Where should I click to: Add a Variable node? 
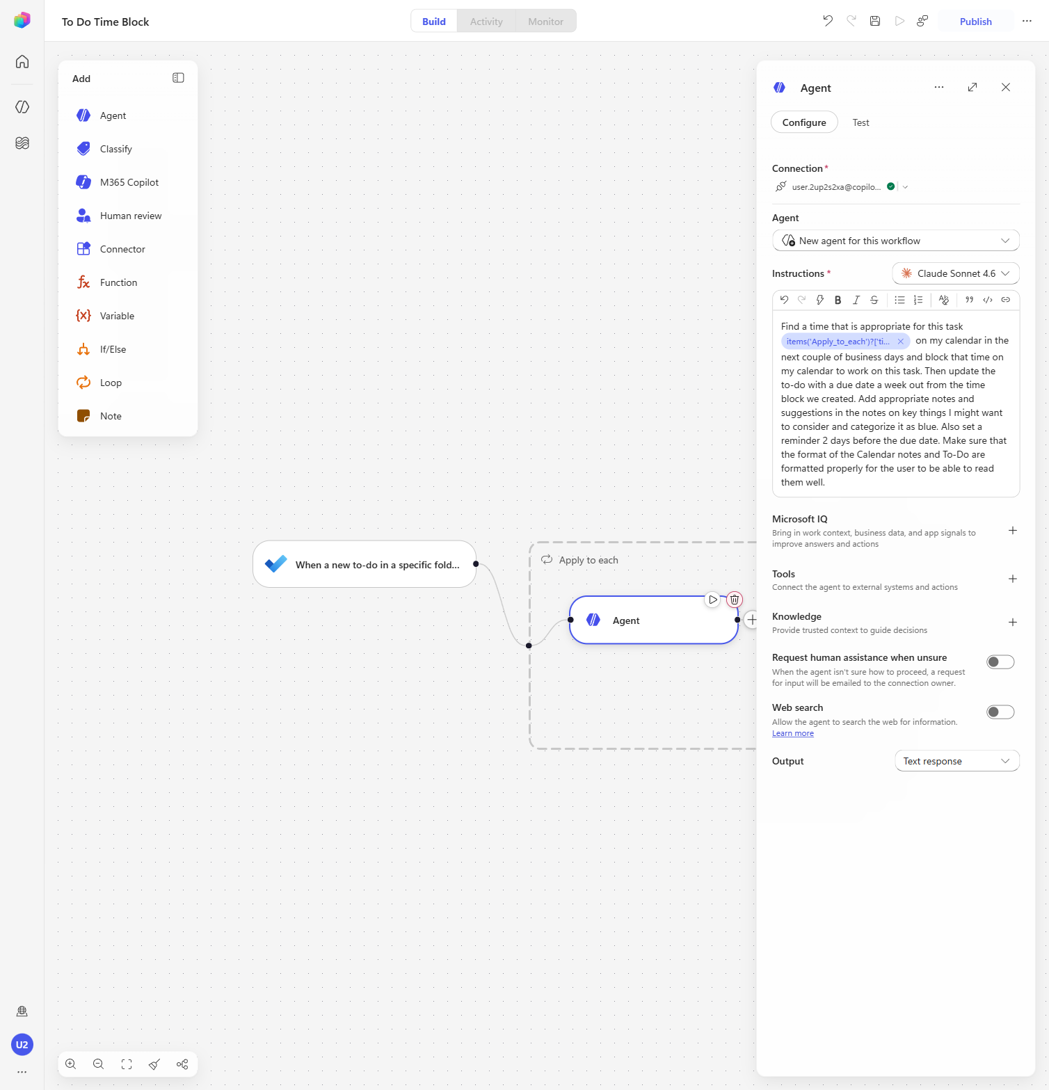point(128,316)
